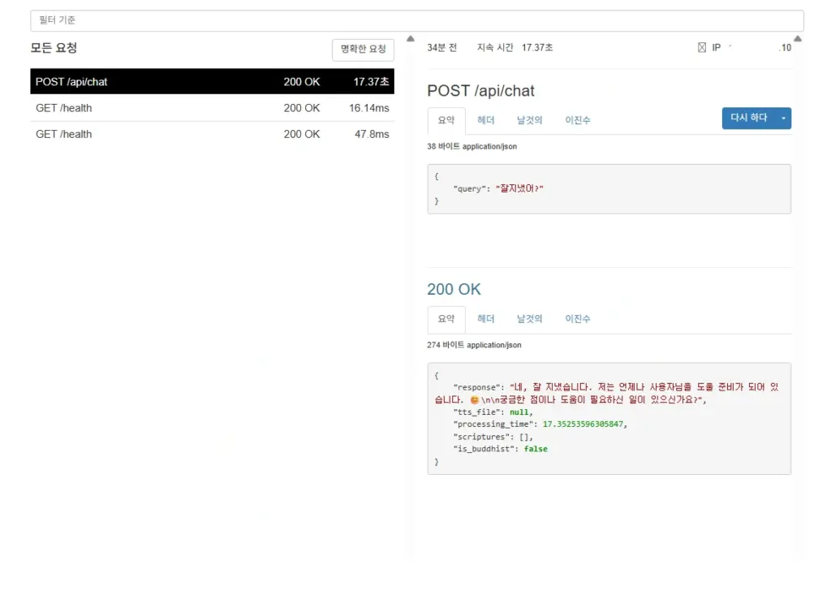Open the request 이진수 tab
The height and width of the screenshot is (595, 831).
pyautogui.click(x=578, y=120)
